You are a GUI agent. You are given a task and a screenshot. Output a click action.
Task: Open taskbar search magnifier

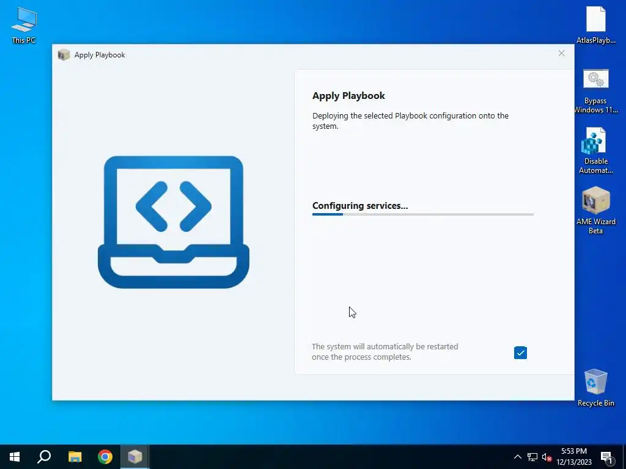coord(44,457)
